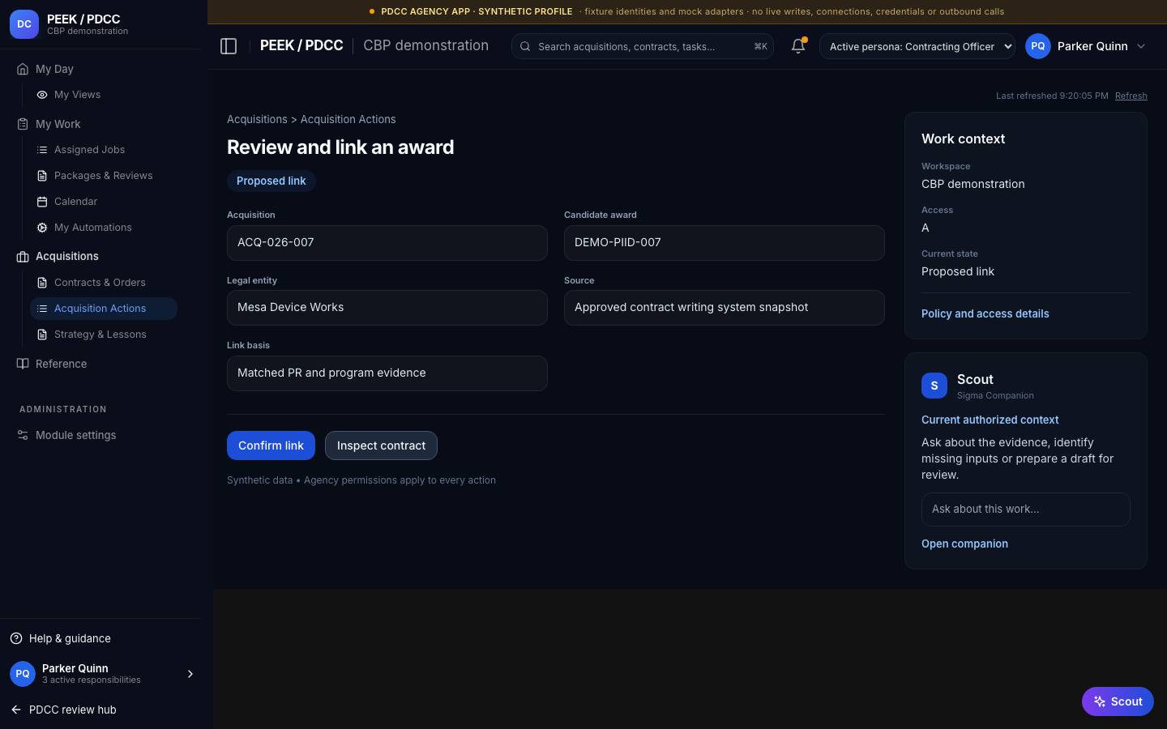
Task: Click the back arrow beside PDCC review hub
Action: [x=16, y=710]
